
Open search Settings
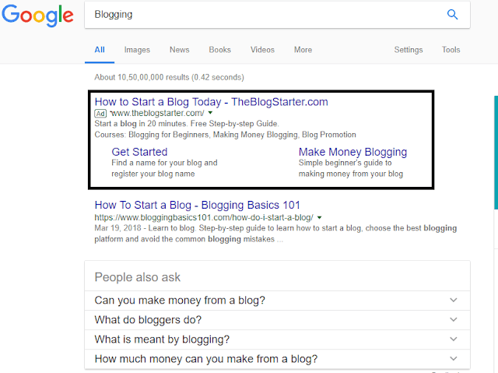[409, 50]
